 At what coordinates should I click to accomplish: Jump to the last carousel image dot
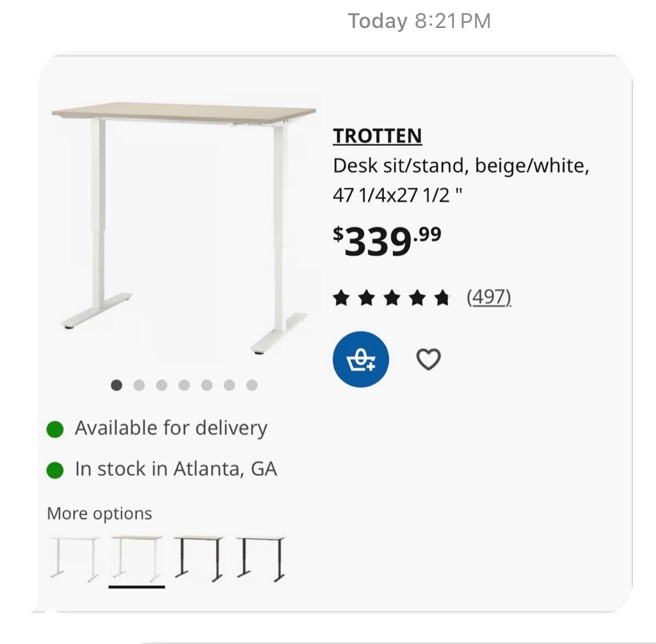252,385
